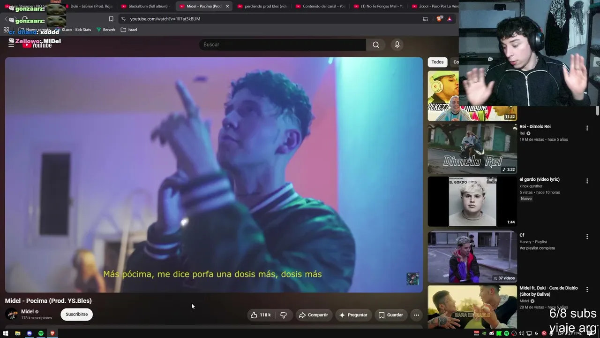This screenshot has width=600, height=338.
Task: Click the Preguntar button
Action: (353, 315)
